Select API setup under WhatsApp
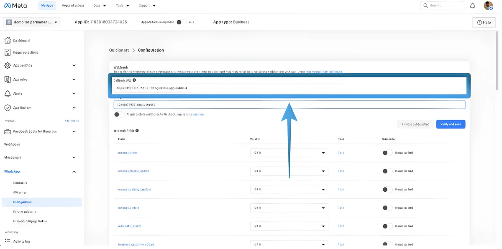 pos(19,193)
